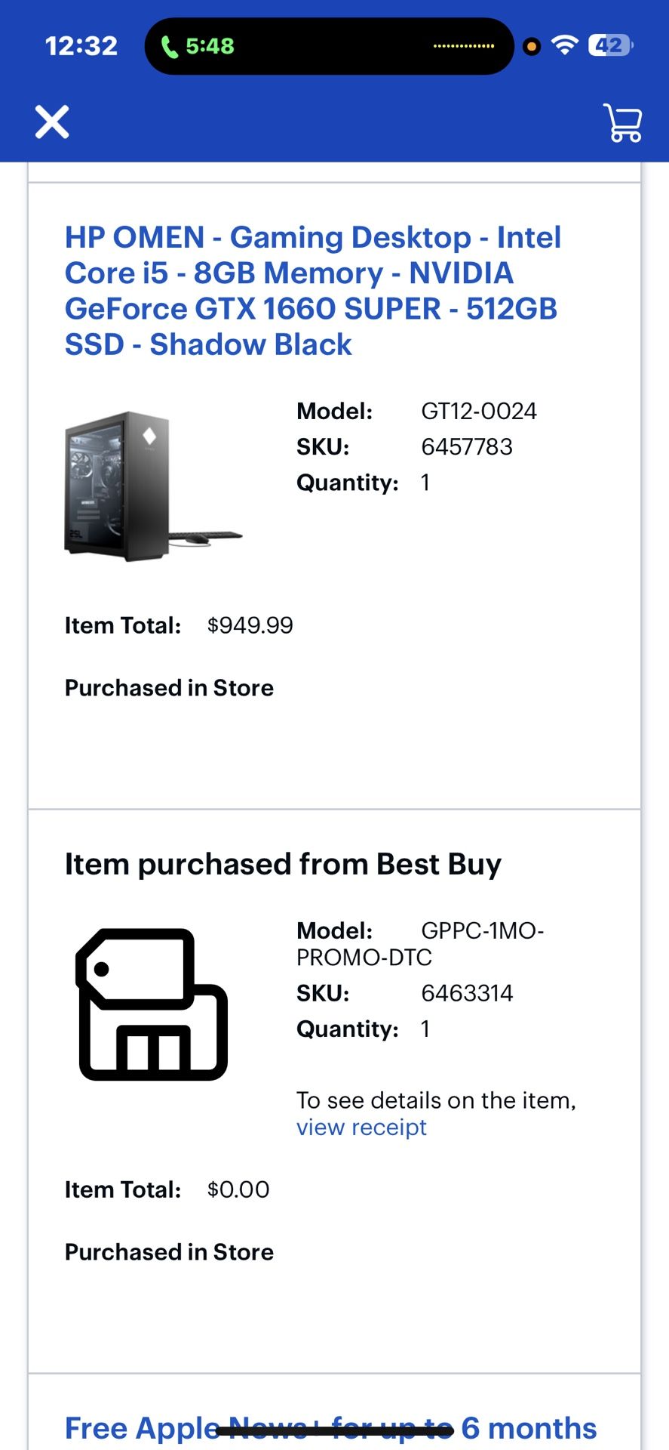Tap the Item purchased from Best Buy heading

[x=283, y=864]
